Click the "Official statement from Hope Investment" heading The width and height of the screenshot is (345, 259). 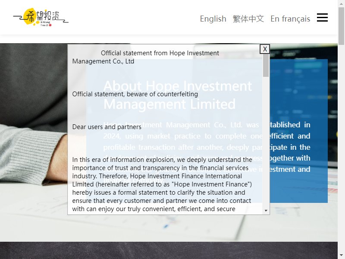146,57
